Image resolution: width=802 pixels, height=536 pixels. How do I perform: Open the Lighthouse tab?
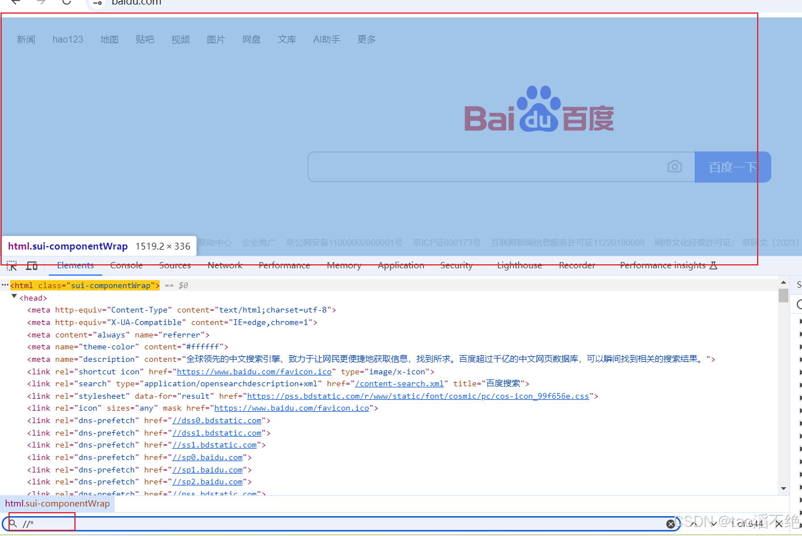pyautogui.click(x=520, y=265)
